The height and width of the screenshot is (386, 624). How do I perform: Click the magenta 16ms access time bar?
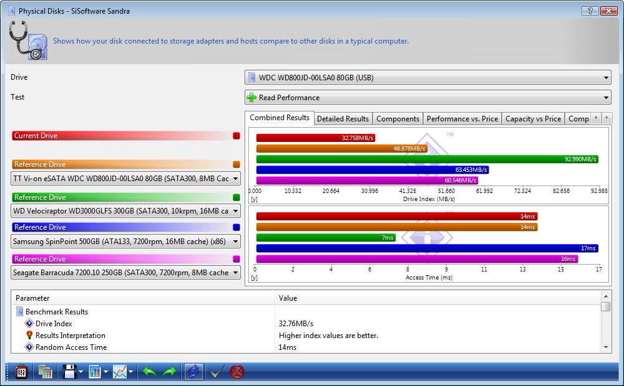pyautogui.click(x=417, y=259)
